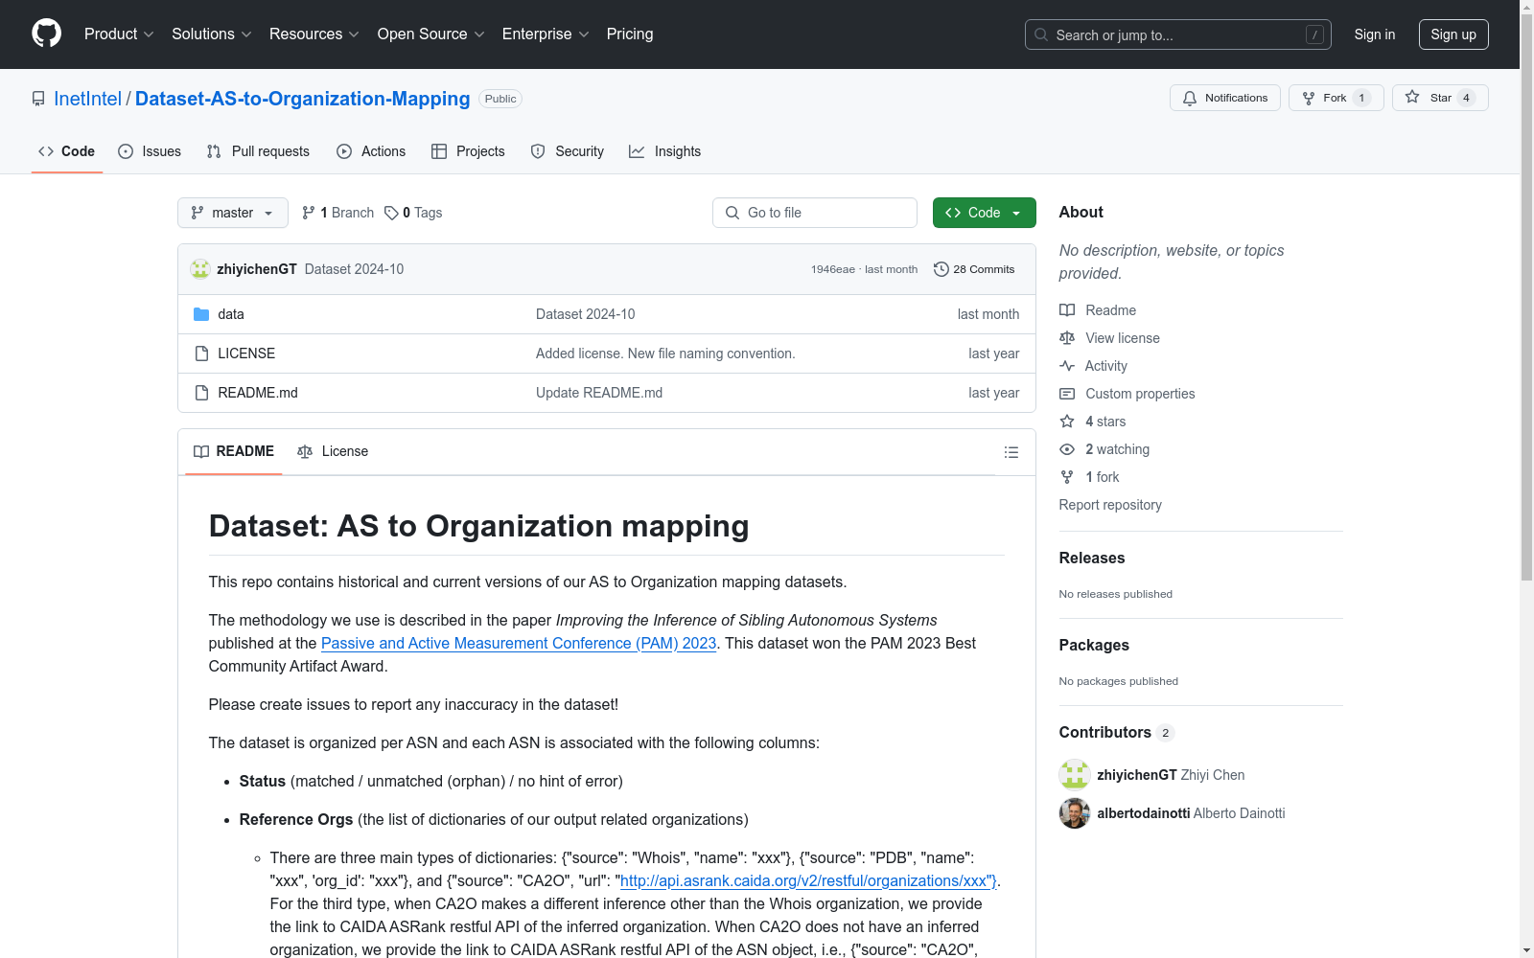Click zhiyichenGT avatar in commit row
The image size is (1534, 958).
(200, 269)
